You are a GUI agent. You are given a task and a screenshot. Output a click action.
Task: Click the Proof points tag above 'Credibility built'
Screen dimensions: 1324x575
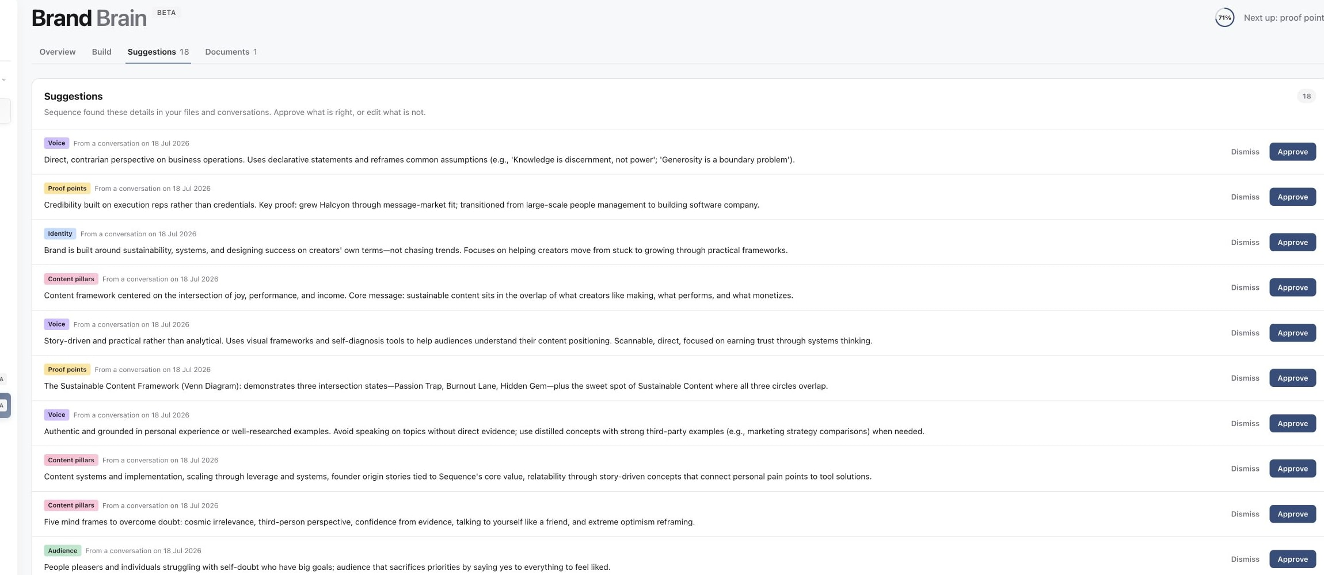[x=67, y=188]
